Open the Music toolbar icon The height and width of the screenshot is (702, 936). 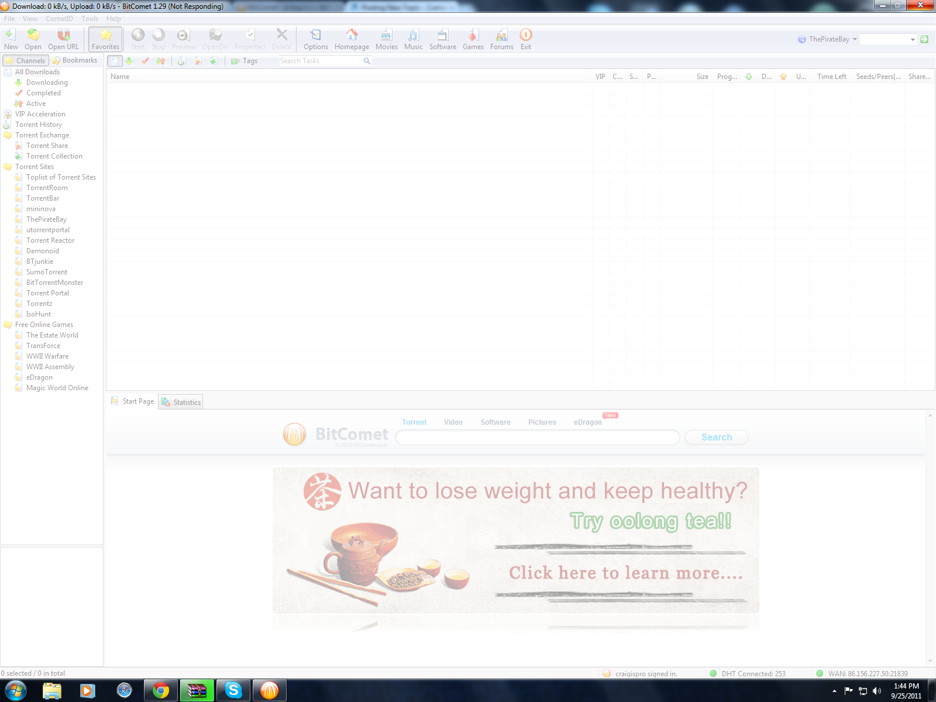pos(414,39)
